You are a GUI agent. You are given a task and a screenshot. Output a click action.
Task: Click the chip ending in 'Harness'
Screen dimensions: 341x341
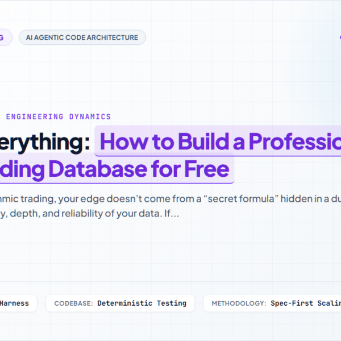point(18,303)
